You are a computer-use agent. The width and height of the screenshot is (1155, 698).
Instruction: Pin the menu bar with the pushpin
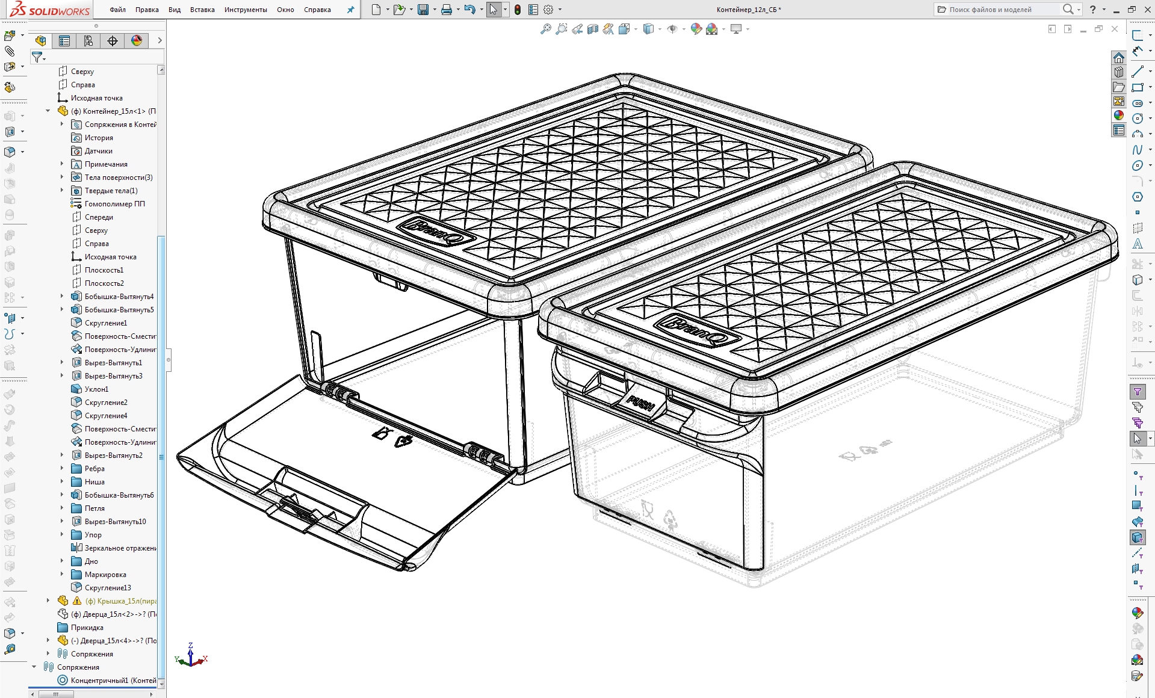click(x=350, y=10)
